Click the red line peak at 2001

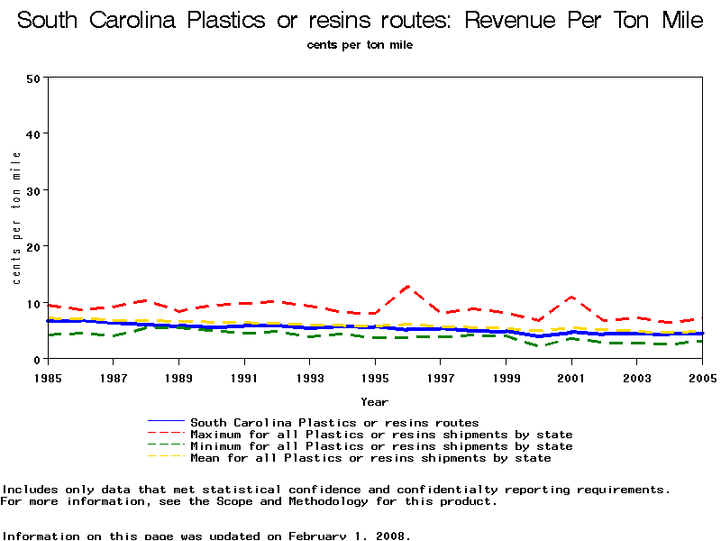point(571,297)
